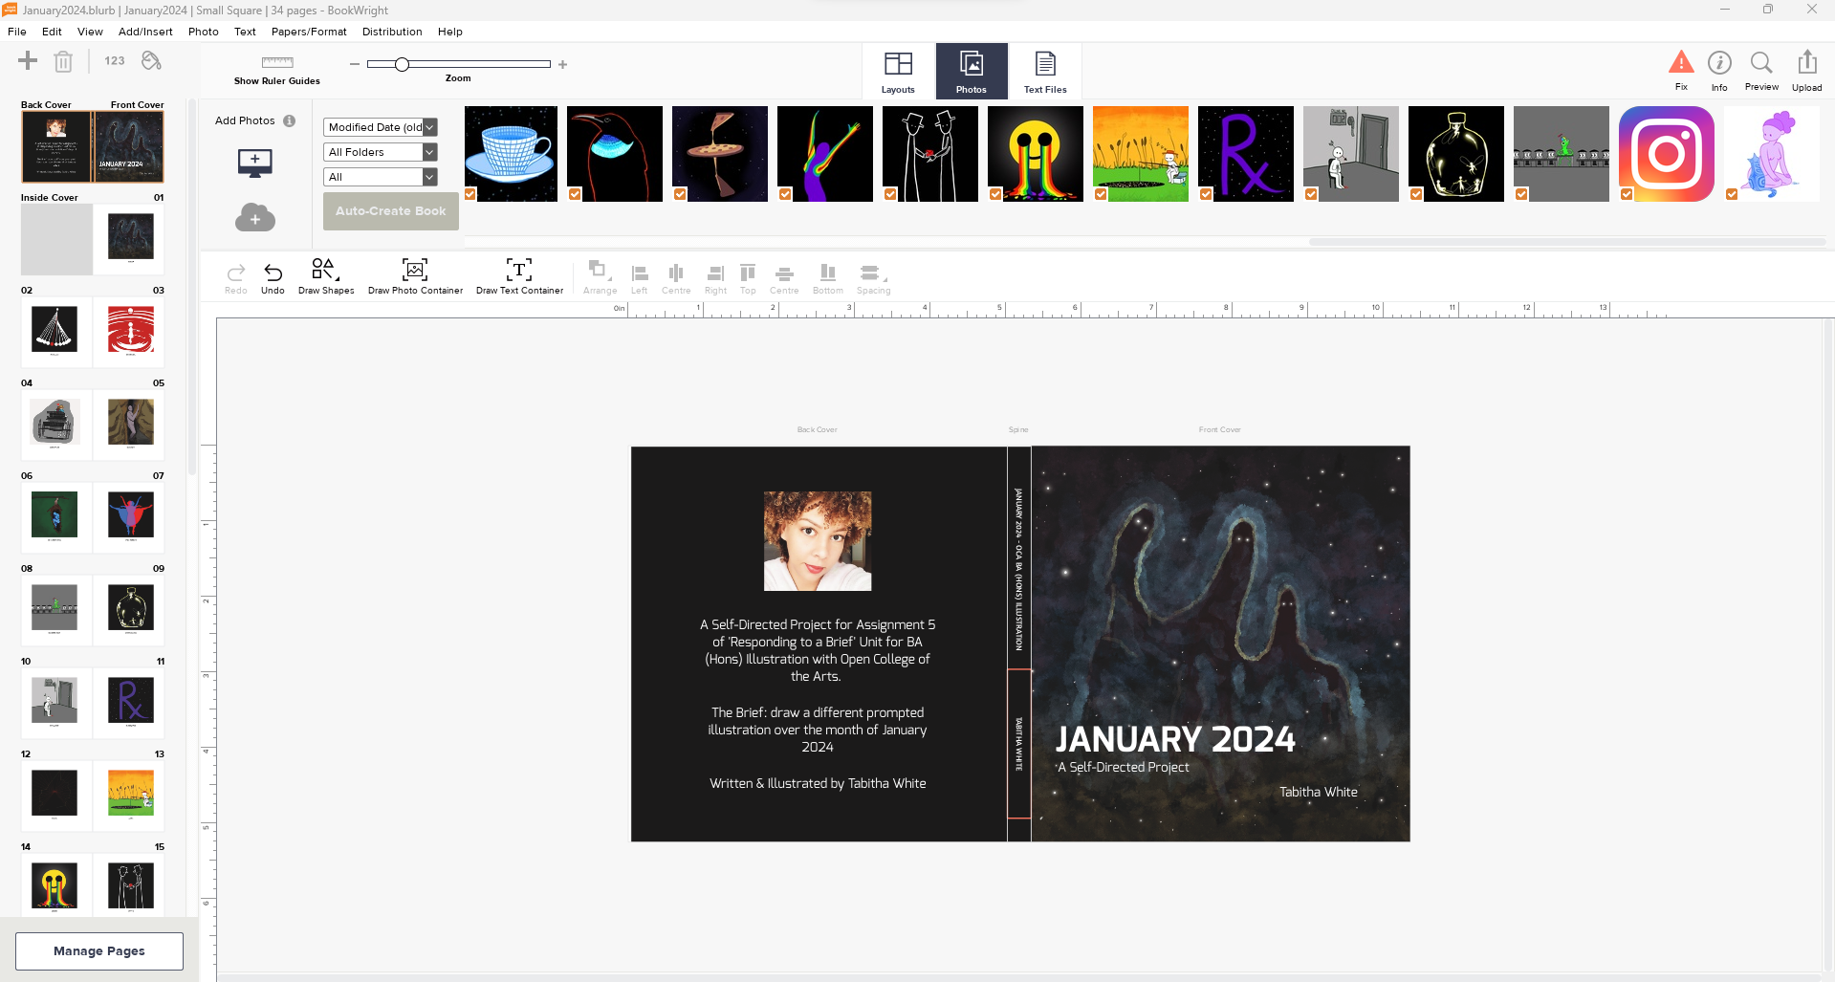The image size is (1835, 982).
Task: Click the trash delete page icon
Action: 63,62
